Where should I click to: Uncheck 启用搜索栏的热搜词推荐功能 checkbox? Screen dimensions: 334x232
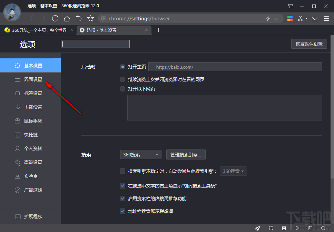(x=122, y=199)
